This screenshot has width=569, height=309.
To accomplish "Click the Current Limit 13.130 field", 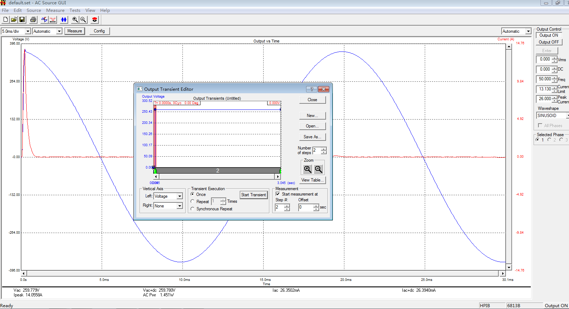I will point(544,89).
